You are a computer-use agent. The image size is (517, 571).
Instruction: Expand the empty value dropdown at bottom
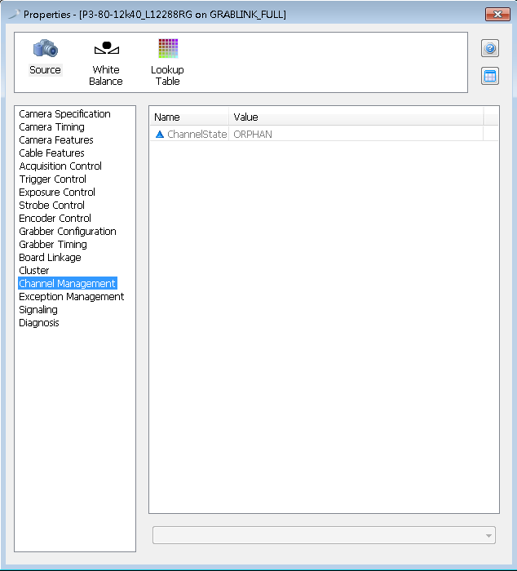[x=324, y=535]
